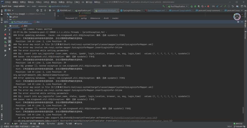
Task: Open TODO tool window button
Action: click(x=24, y=124)
